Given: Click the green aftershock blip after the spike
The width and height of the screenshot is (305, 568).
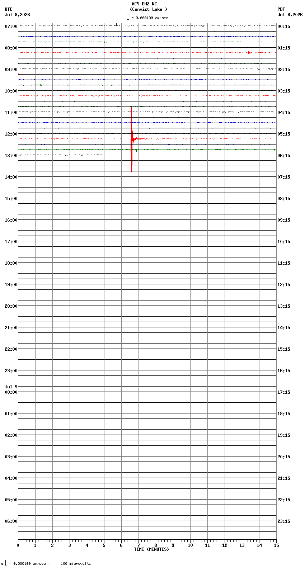Looking at the screenshot, I should tap(136, 150).
